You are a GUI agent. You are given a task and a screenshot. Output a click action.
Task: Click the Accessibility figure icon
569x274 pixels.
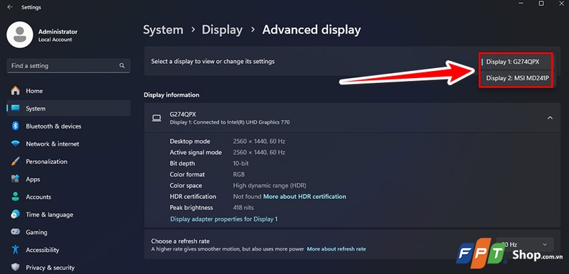click(x=15, y=250)
